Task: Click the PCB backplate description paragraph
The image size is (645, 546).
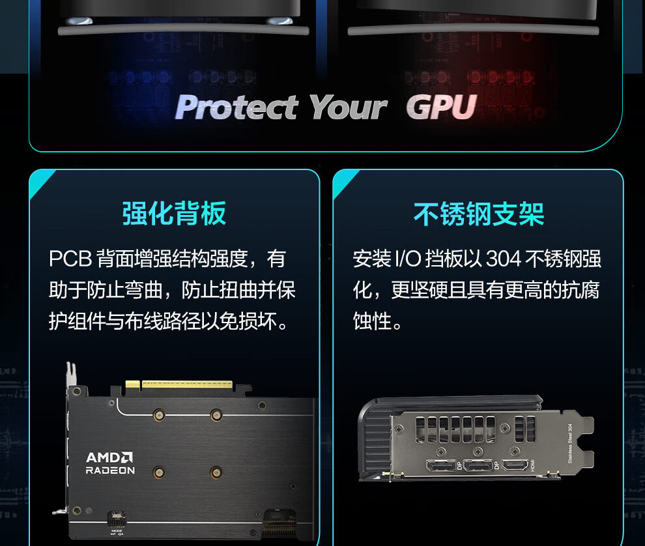Action: tap(172, 290)
